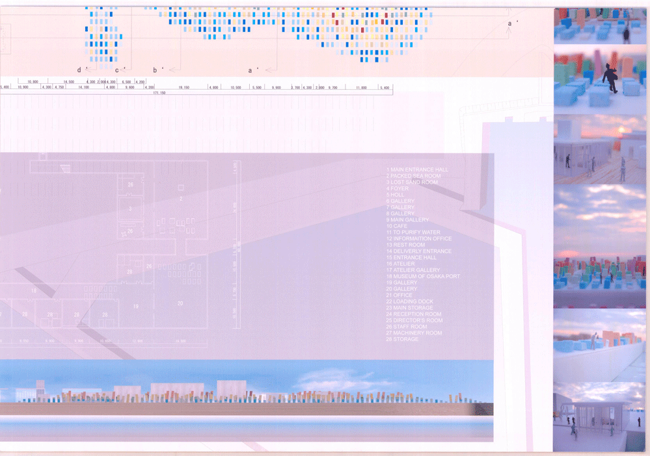The width and height of the screenshot is (650, 456).
Task: Click '1 MAIN ENTRANCE HALL' in the legend
Action: pos(417,170)
